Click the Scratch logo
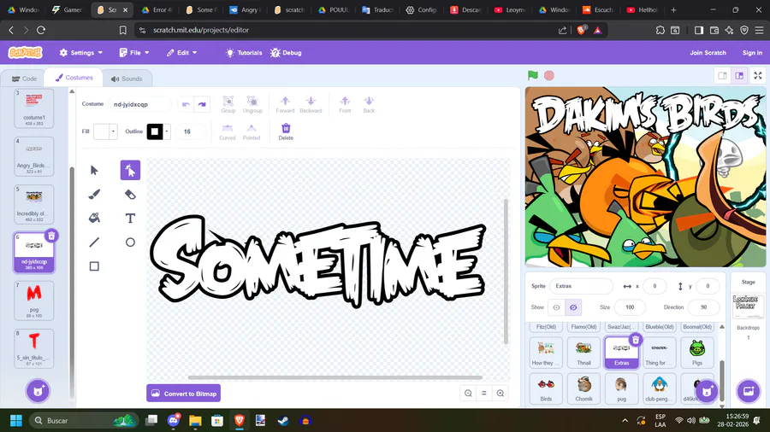The width and height of the screenshot is (770, 432). [25, 52]
